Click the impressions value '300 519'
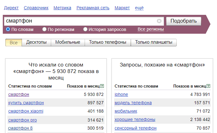The width and height of the screenshot is (217, 133). [95, 128]
